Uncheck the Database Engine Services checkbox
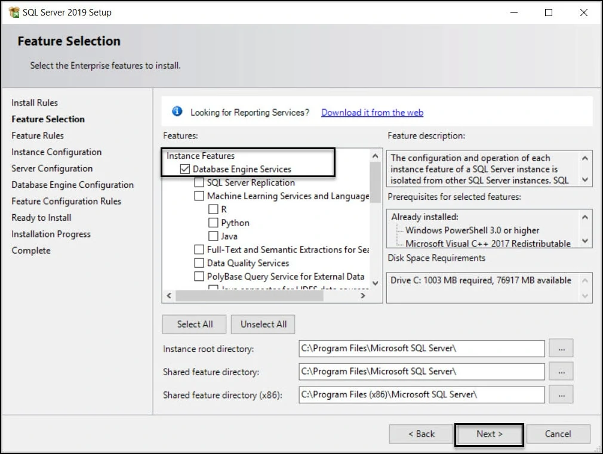Viewport: 603px width, 454px height. (185, 169)
